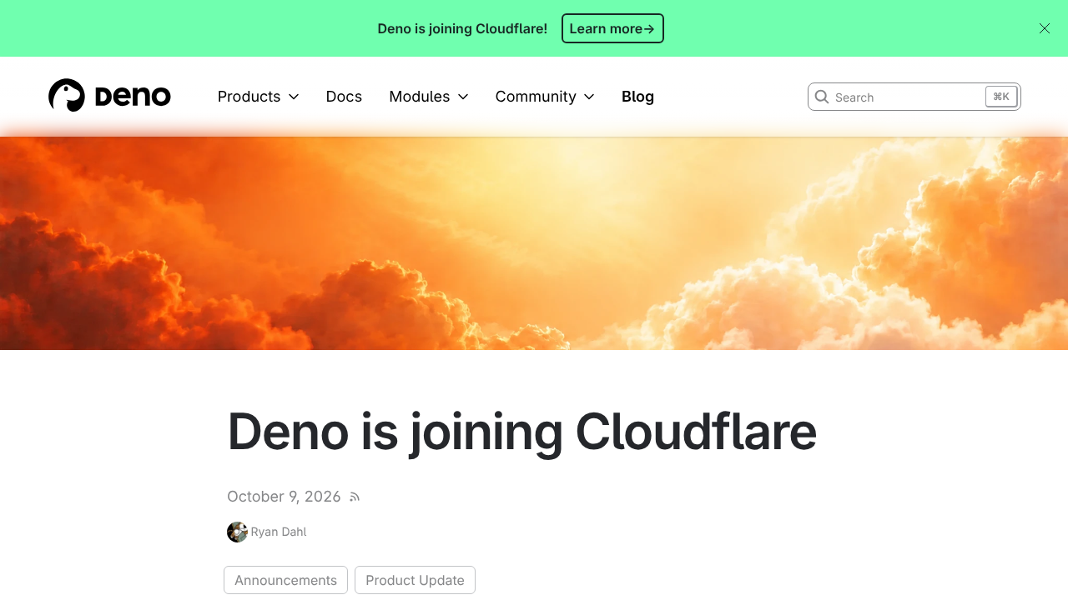Click the ⌘K shortcut badge
This screenshot has height=600, width=1068.
click(x=1001, y=97)
